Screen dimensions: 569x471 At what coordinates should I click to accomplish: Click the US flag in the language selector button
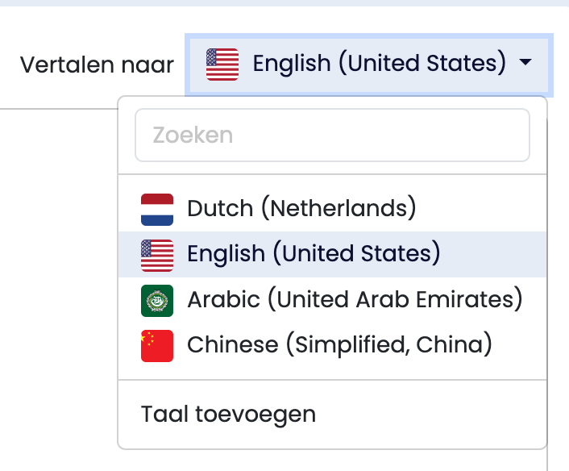222,64
